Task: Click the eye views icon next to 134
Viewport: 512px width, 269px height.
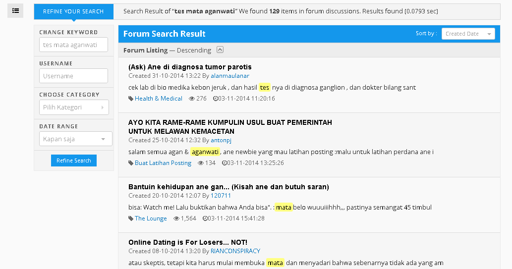Action: click(201, 163)
